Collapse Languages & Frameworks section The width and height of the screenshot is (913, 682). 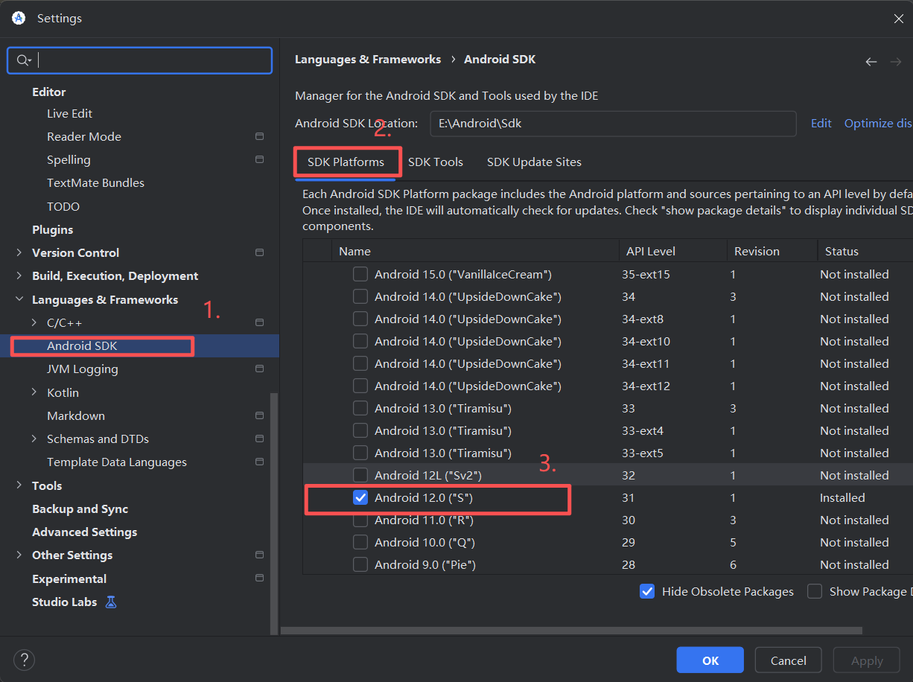click(x=19, y=300)
